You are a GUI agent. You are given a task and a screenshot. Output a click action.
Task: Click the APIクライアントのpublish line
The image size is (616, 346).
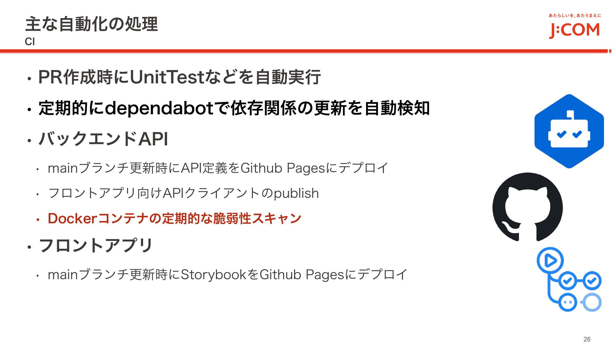tap(183, 193)
